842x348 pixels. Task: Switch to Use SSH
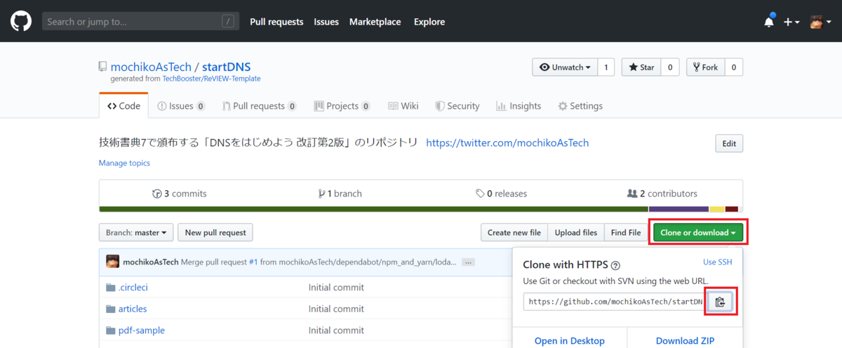pos(717,262)
